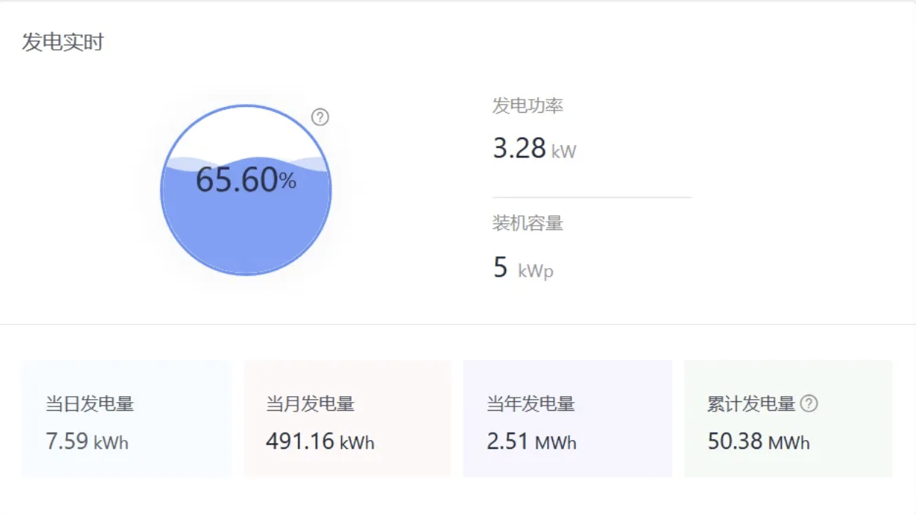
Task: Open the 当日发电量 daily generation card
Action: point(126,419)
